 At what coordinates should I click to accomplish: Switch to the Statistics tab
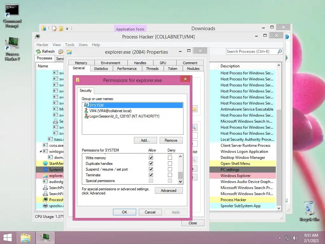click(x=101, y=69)
